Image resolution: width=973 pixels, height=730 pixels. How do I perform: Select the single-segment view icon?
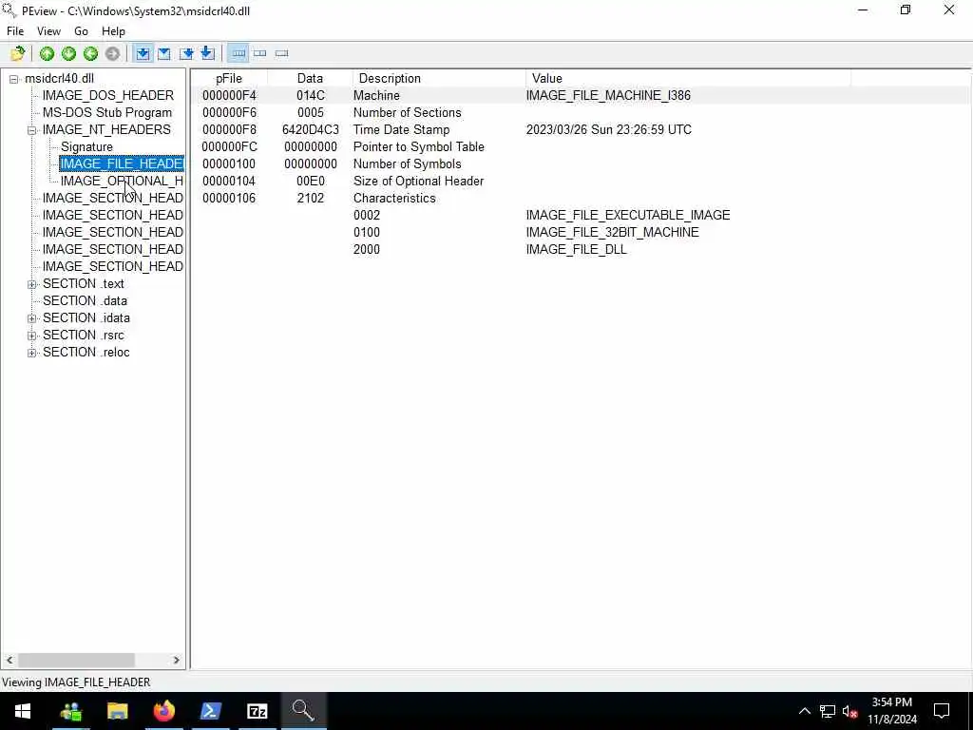(281, 53)
